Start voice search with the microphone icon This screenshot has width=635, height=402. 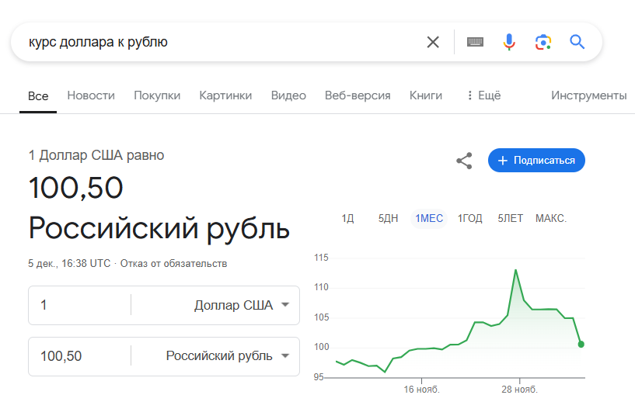pos(509,42)
